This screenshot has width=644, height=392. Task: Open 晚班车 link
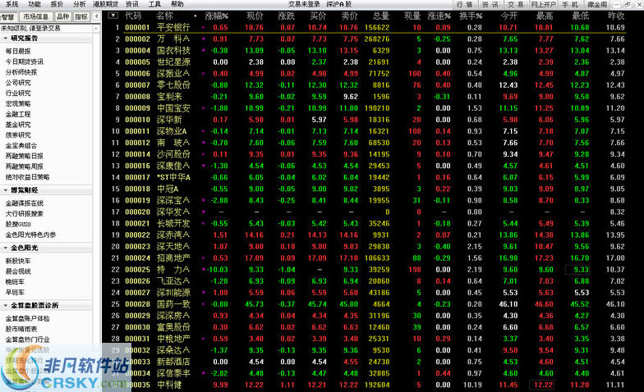tap(15, 282)
